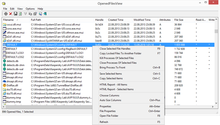The image size is (220, 125).
Task: Open the Help menu
Action: 40,9
